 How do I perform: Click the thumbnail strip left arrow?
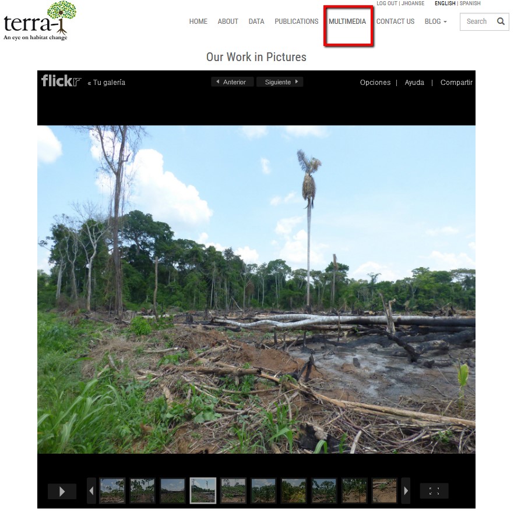[x=91, y=490]
